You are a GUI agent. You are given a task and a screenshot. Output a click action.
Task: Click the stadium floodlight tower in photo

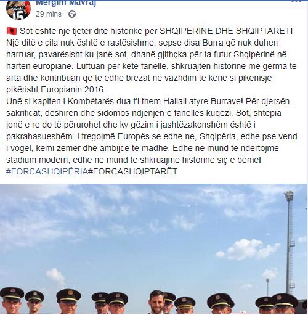[290, 242]
